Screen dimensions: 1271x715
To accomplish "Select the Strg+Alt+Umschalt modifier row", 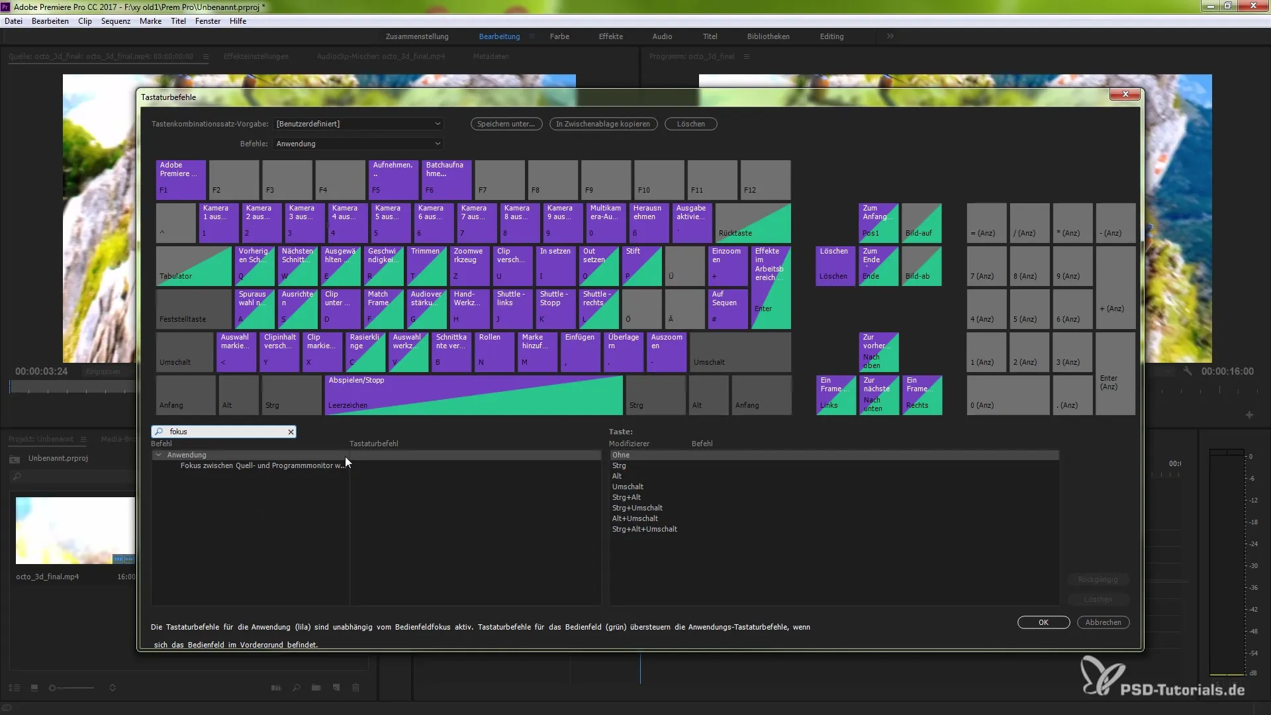I will point(834,529).
